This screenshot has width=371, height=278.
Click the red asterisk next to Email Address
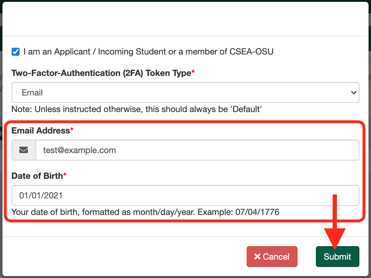(x=72, y=130)
